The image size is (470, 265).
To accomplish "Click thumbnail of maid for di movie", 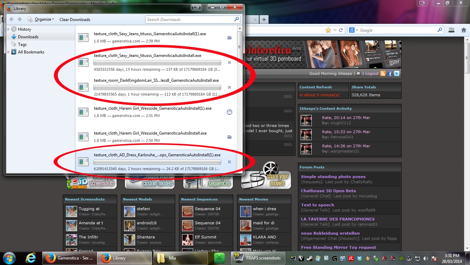I will (246, 226).
